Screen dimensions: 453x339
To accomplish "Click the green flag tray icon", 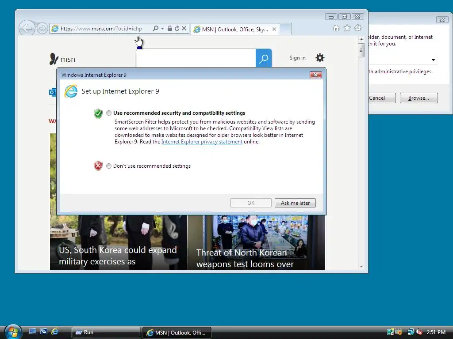I will coord(390,332).
